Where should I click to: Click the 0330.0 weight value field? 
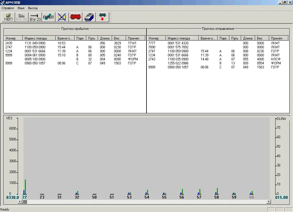coord(13,197)
